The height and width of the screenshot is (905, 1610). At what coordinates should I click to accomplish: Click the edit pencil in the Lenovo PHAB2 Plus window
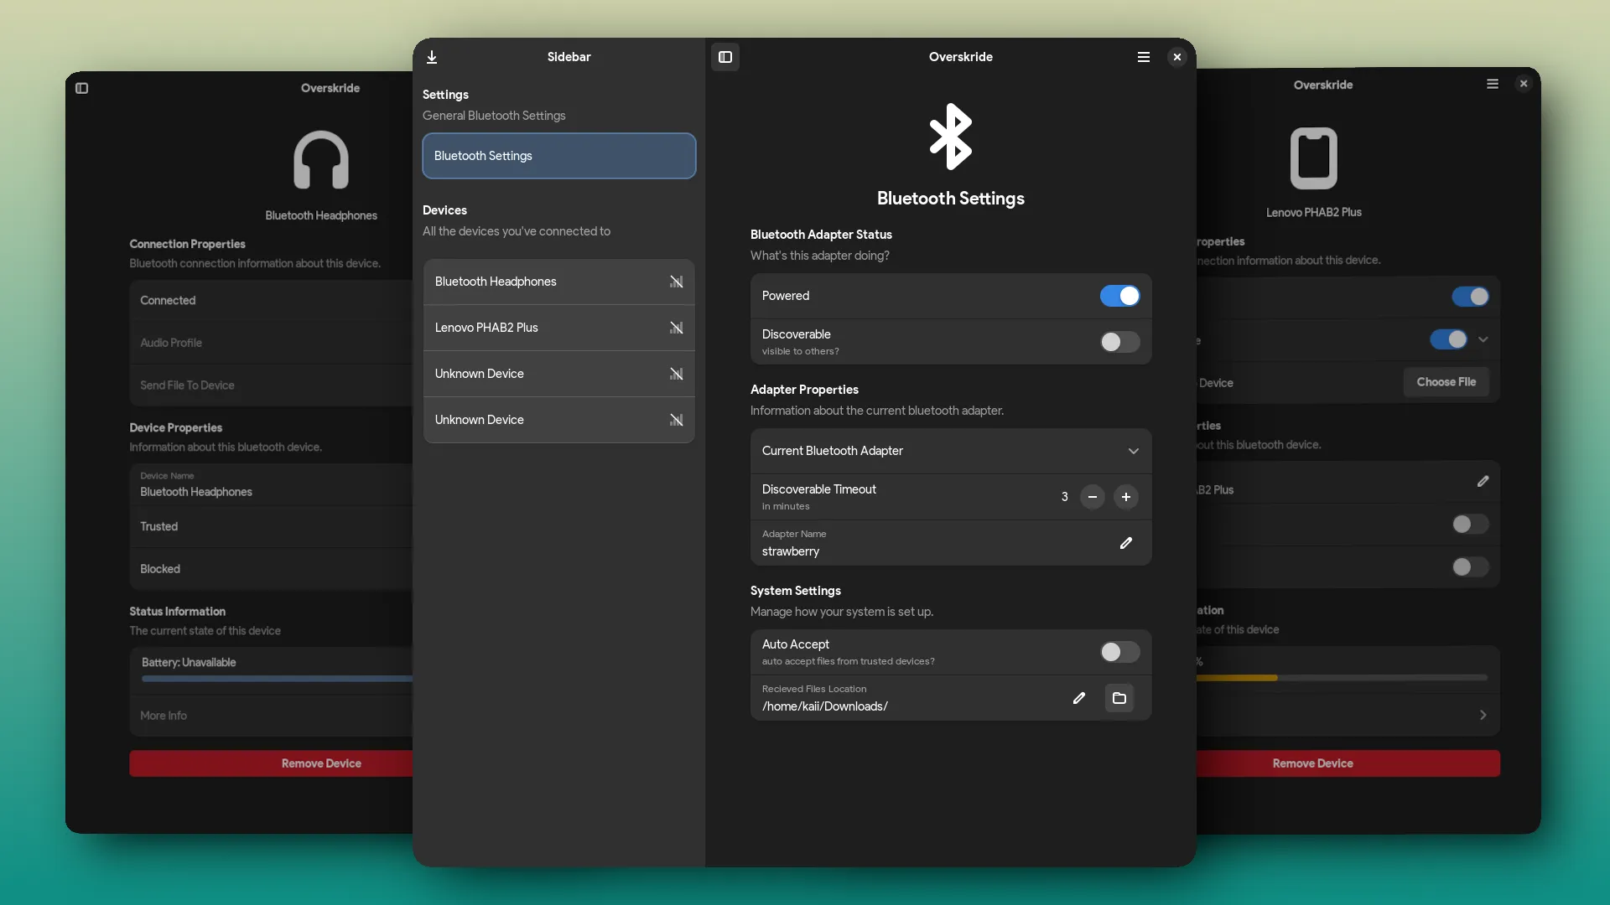(1483, 481)
